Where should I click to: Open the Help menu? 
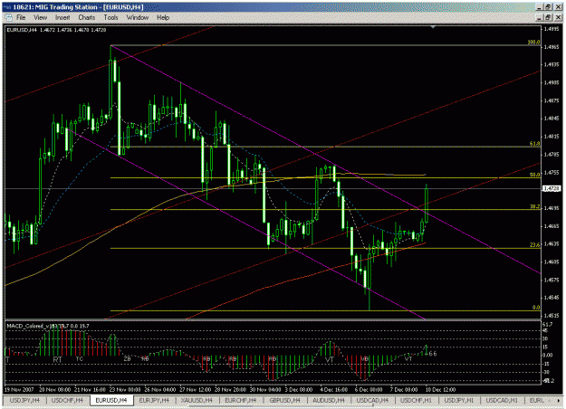click(x=163, y=17)
